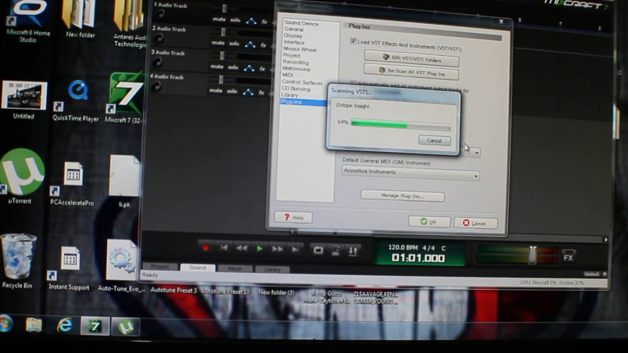This screenshot has height=353, width=628.
Task: Open automation icon on 4 Audio Track
Action: (x=248, y=92)
